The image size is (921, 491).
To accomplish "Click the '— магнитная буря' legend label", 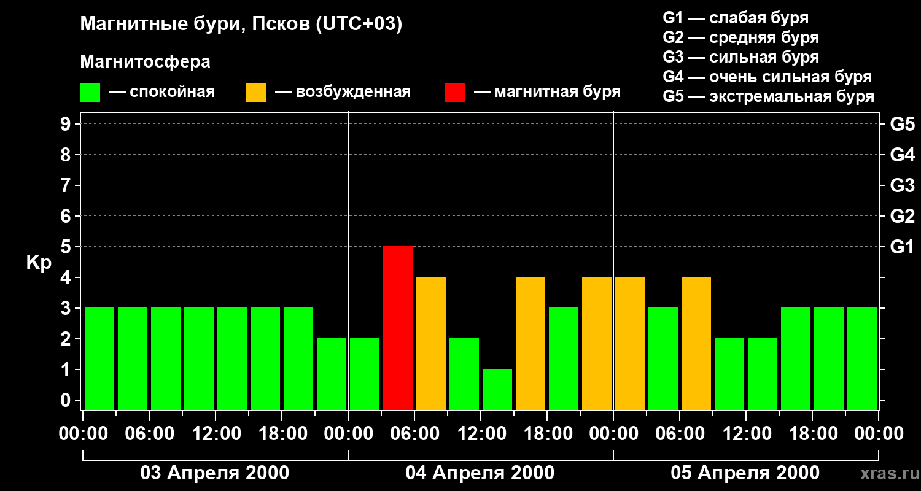I will pyautogui.click(x=548, y=92).
